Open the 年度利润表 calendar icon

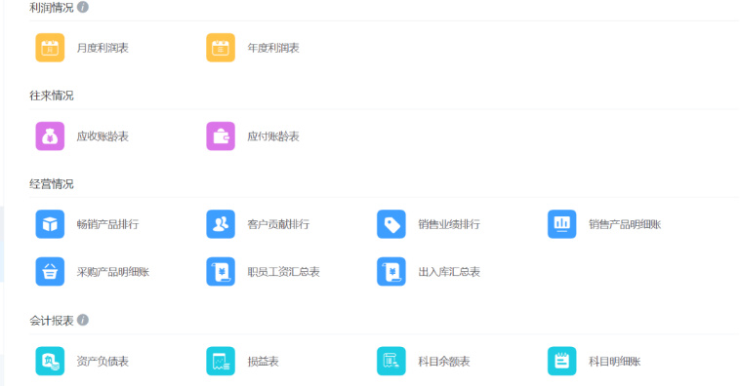pyautogui.click(x=221, y=48)
